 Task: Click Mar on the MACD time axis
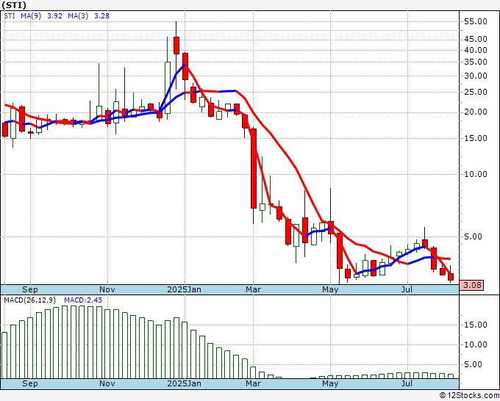[253, 383]
